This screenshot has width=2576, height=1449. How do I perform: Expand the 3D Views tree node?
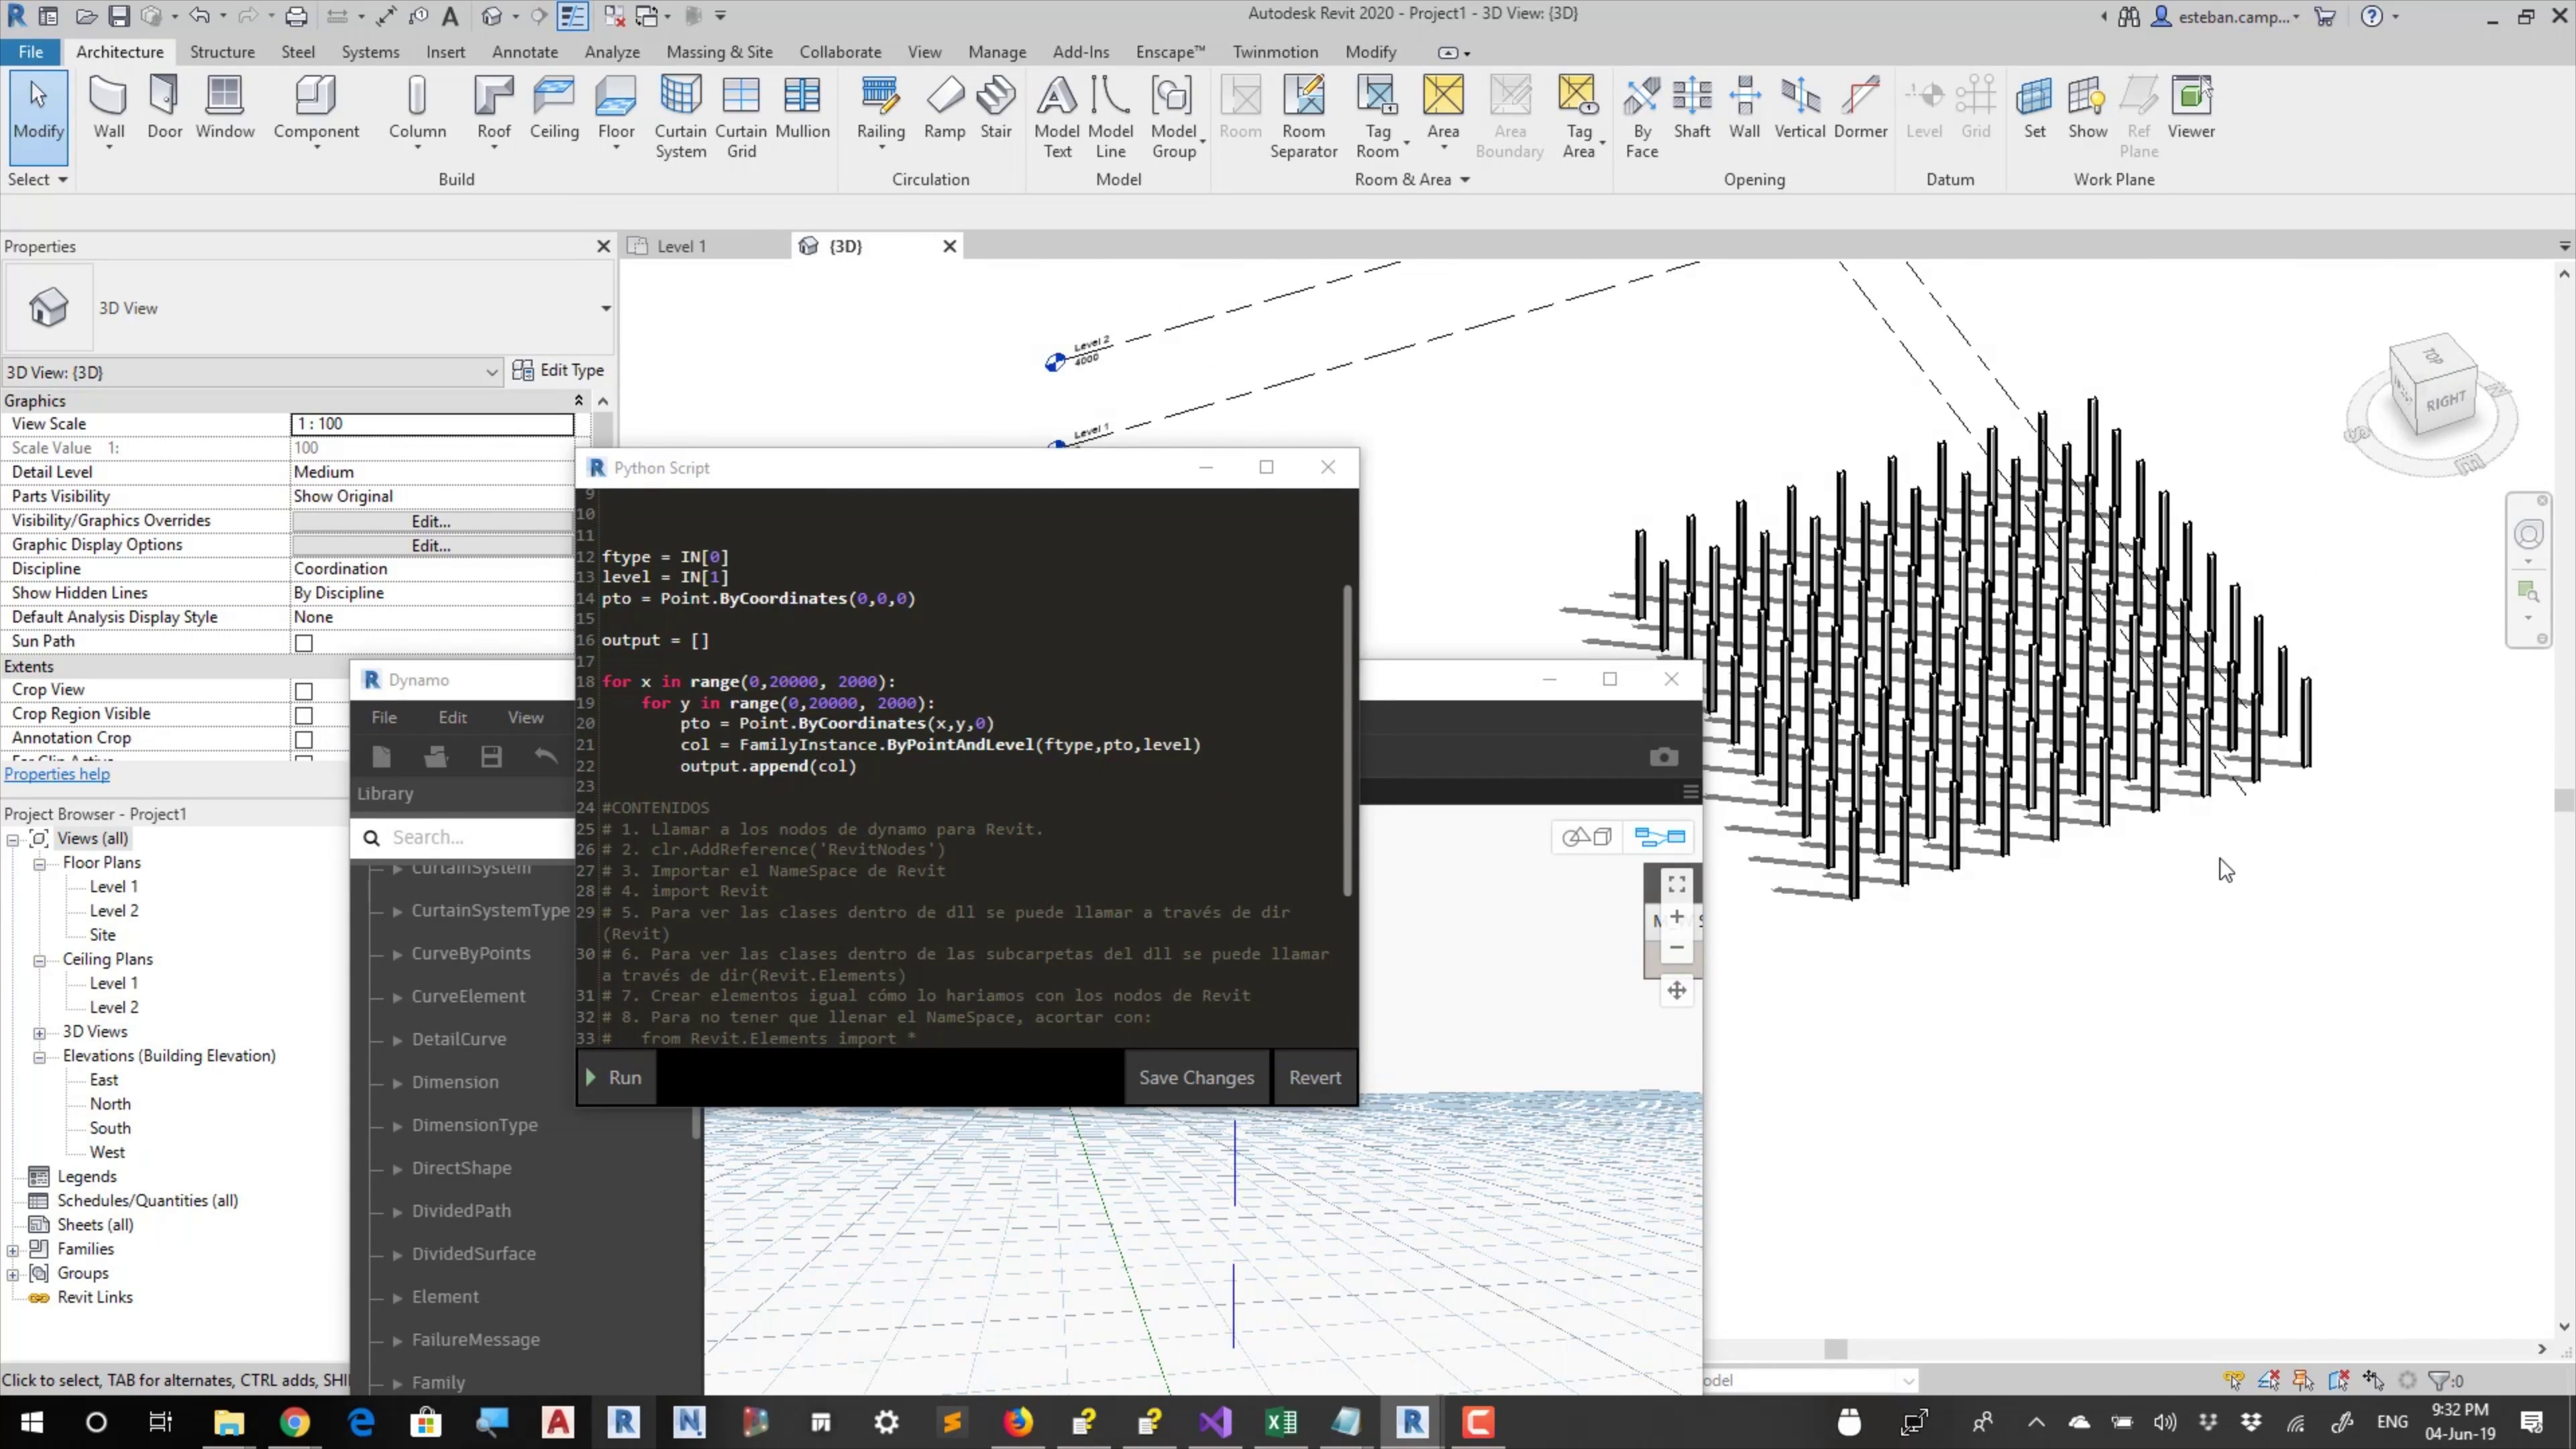click(40, 1032)
